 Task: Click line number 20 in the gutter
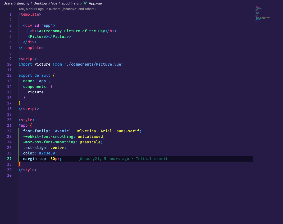pyautogui.click(x=9, y=120)
